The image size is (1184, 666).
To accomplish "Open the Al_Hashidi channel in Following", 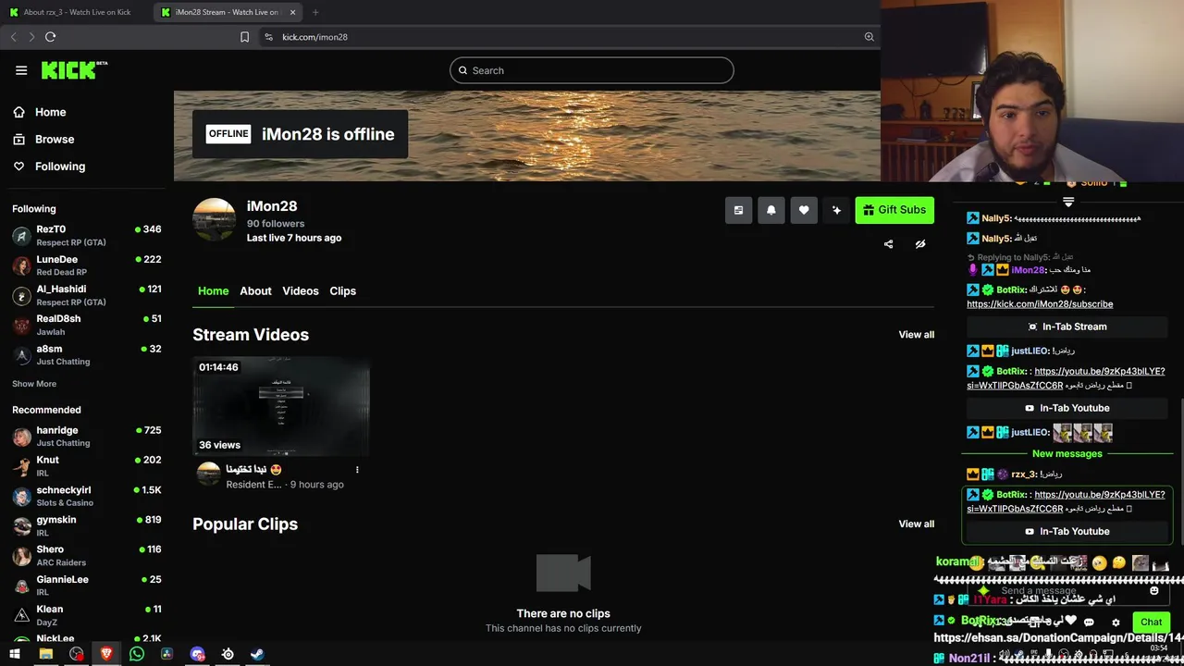I will (86, 295).
